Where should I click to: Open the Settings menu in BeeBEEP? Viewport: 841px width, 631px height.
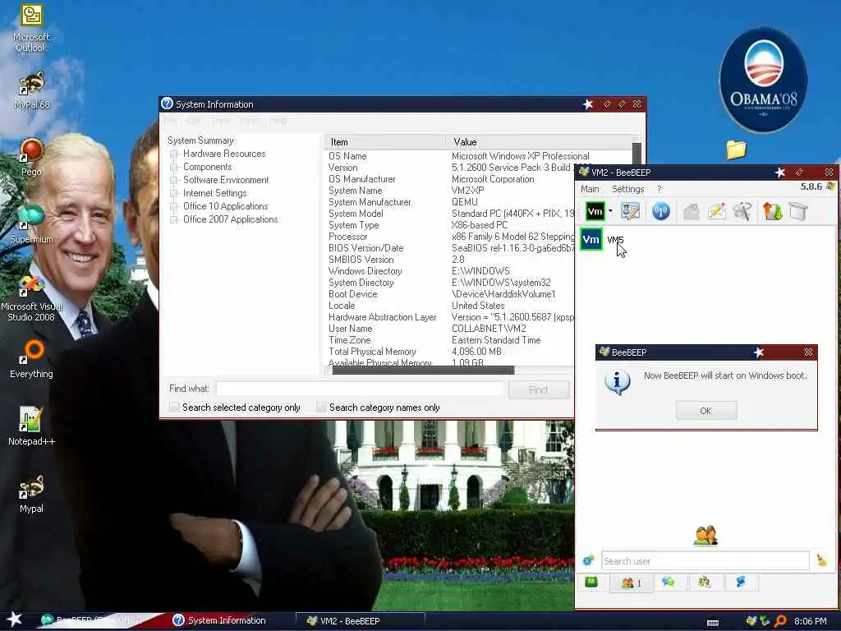tap(627, 189)
